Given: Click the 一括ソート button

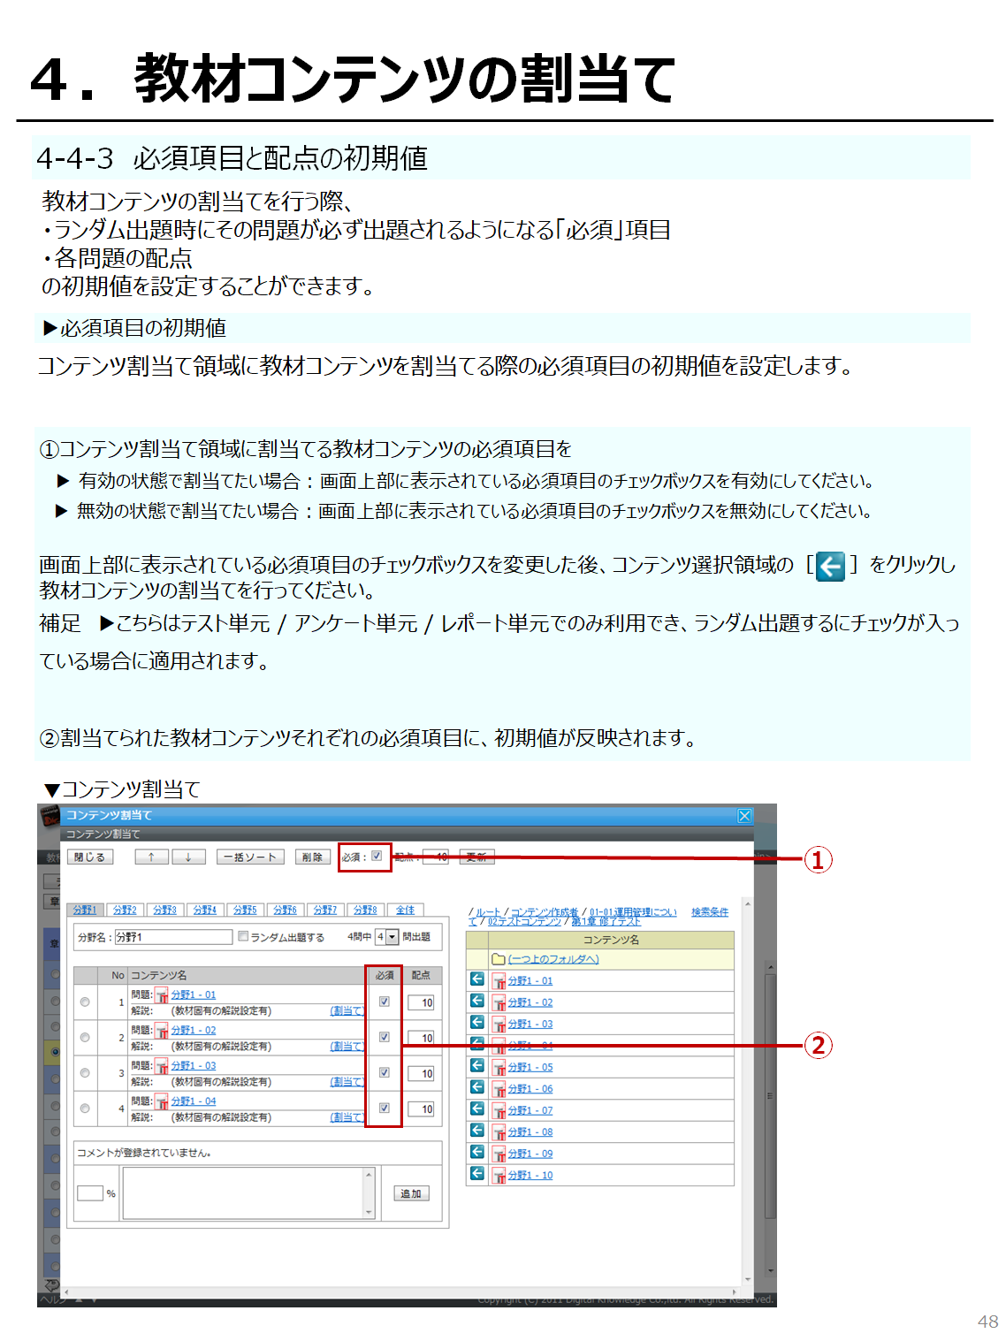Looking at the screenshot, I should (x=250, y=857).
